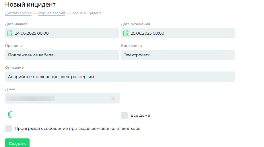Toggle Проигрывать сообщение при входящем звонке checkbox
Screen dimensions: 264x147
tap(8, 128)
